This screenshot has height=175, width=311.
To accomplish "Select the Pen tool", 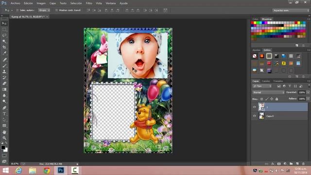I will 4,108.
